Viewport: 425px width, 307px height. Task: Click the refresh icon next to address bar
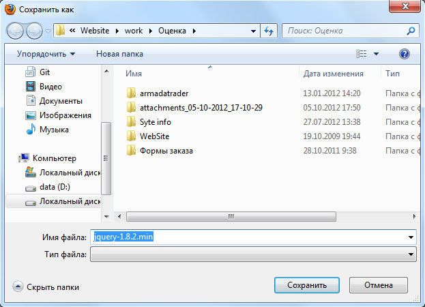[x=269, y=31]
